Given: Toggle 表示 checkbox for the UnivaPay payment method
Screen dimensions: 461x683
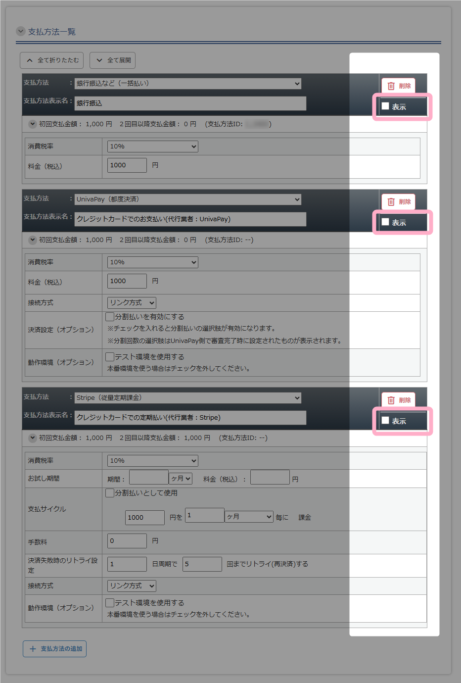Looking at the screenshot, I should pyautogui.click(x=385, y=222).
